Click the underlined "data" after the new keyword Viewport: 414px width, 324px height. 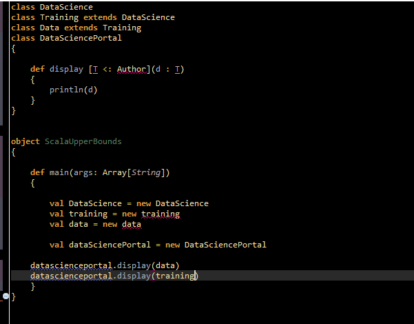(x=132, y=224)
